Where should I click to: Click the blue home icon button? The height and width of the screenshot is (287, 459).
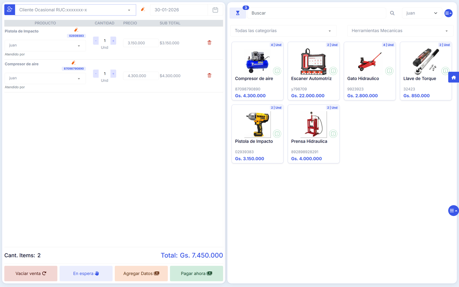(x=453, y=77)
